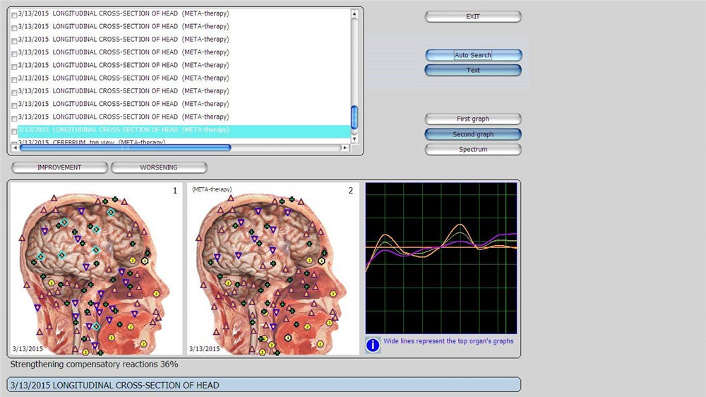Tick checkbox of CEREBRUM top view row
Screen dimensions: 706x397
click(x=15, y=142)
